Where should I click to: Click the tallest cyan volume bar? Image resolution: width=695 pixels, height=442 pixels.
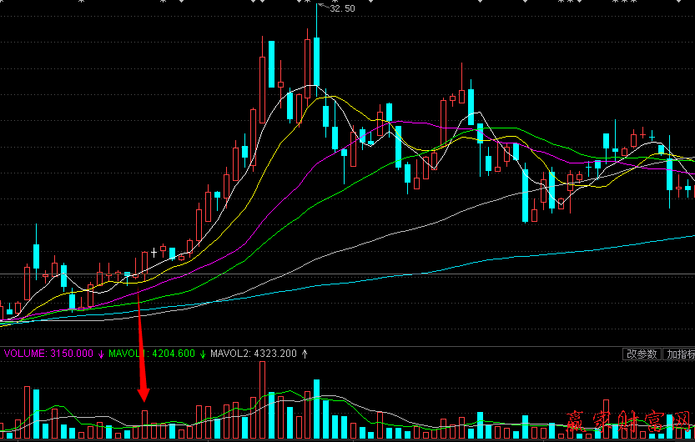tap(316, 409)
